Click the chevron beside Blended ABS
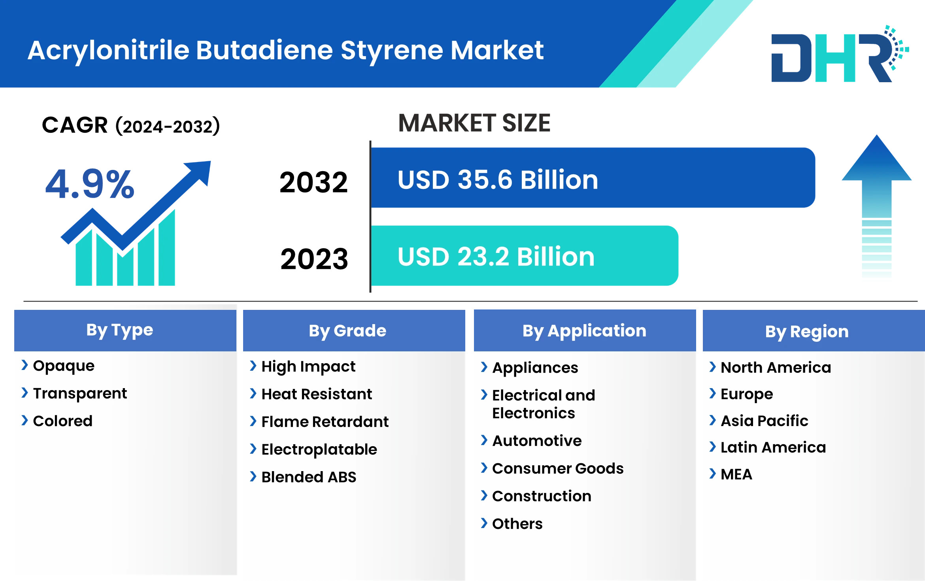Image resolution: width=925 pixels, height=581 pixels. (253, 476)
